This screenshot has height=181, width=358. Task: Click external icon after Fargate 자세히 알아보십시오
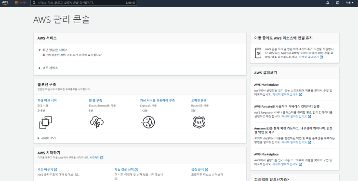pyautogui.click(x=309, y=116)
